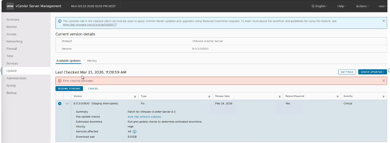This screenshot has height=143, width=390.
Task: Open Monitor section in sidebar
Action: pyautogui.click(x=12, y=27)
